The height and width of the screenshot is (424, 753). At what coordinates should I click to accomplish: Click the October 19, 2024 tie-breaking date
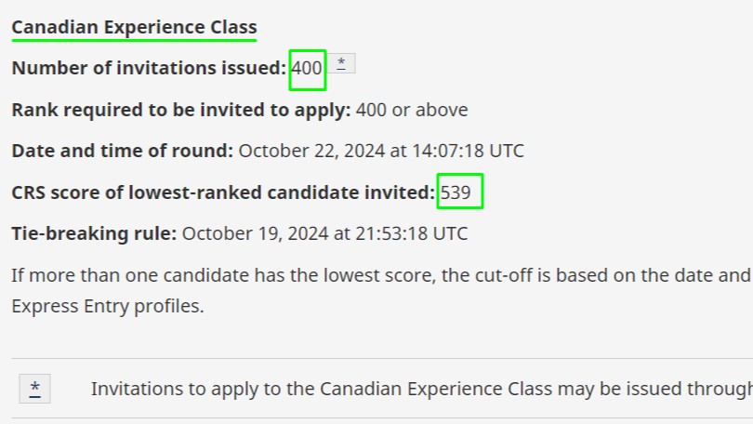point(256,233)
